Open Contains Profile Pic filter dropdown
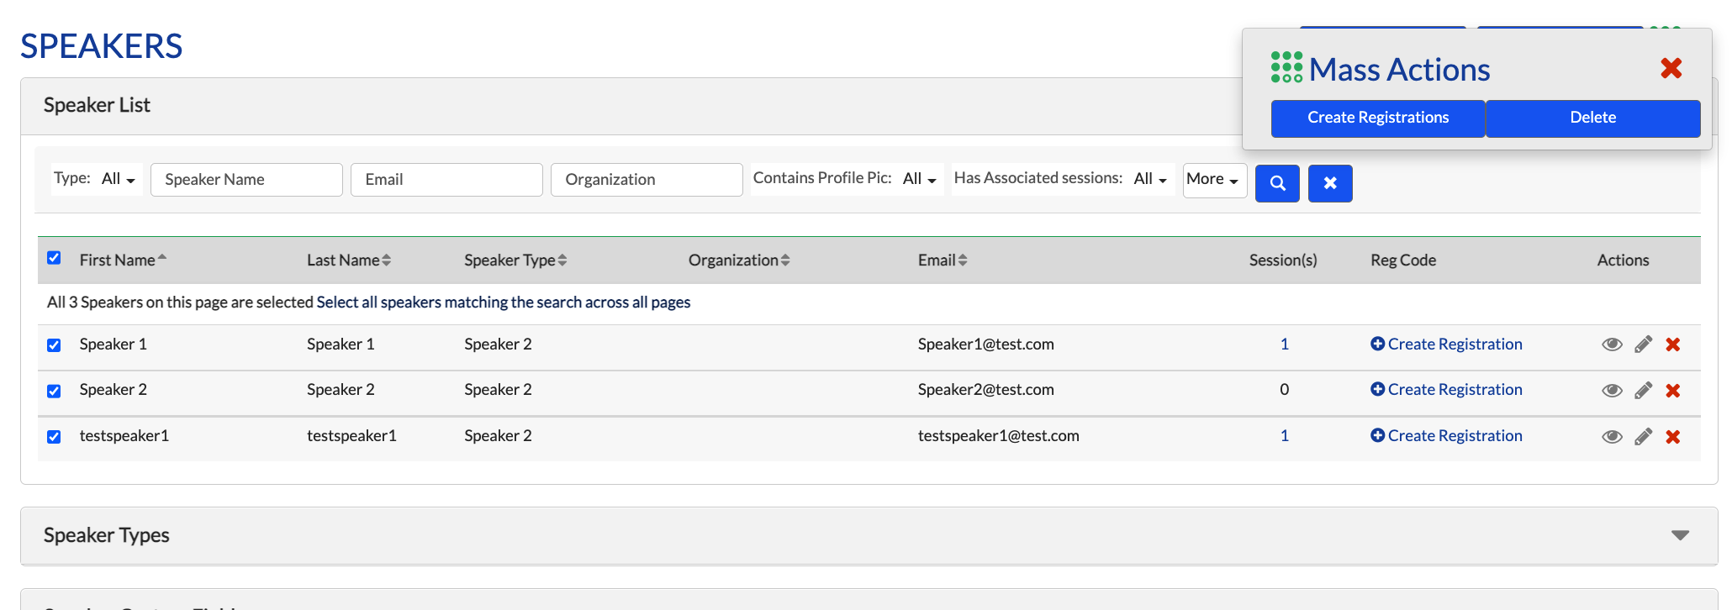The image size is (1732, 610). [x=919, y=179]
